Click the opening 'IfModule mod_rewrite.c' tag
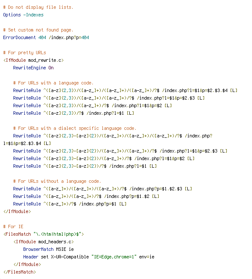 [x=34, y=61]
